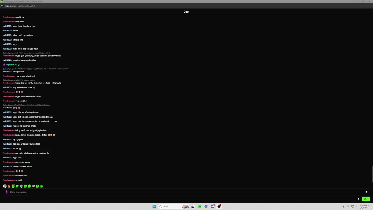Open site information icon in address bar
Viewport: 373px width, 210px height.
[2, 6]
